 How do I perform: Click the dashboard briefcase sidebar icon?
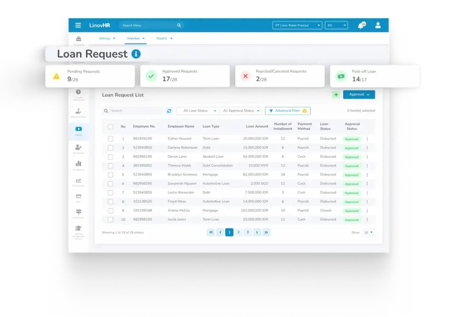tap(79, 39)
